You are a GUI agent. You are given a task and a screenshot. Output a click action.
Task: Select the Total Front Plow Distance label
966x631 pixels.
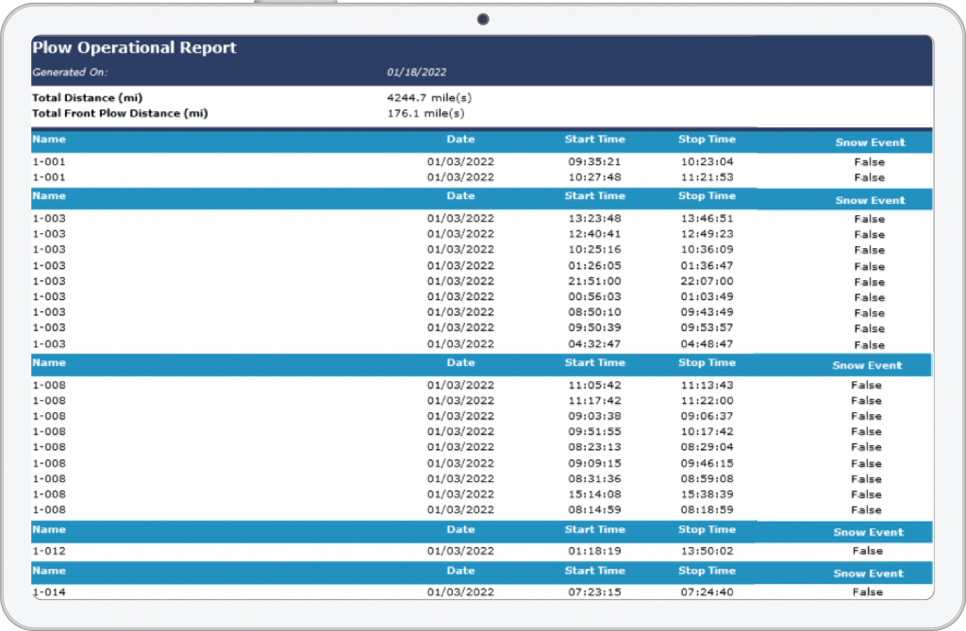tap(120, 113)
